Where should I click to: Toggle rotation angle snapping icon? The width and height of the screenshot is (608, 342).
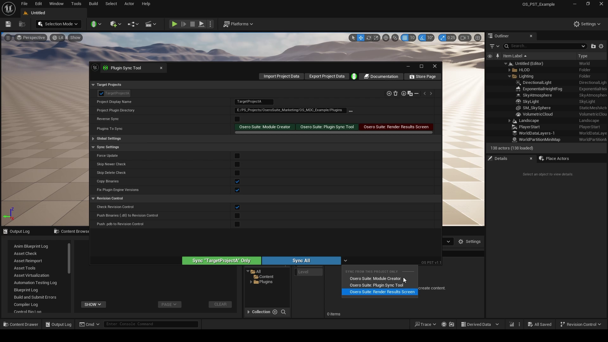(422, 38)
